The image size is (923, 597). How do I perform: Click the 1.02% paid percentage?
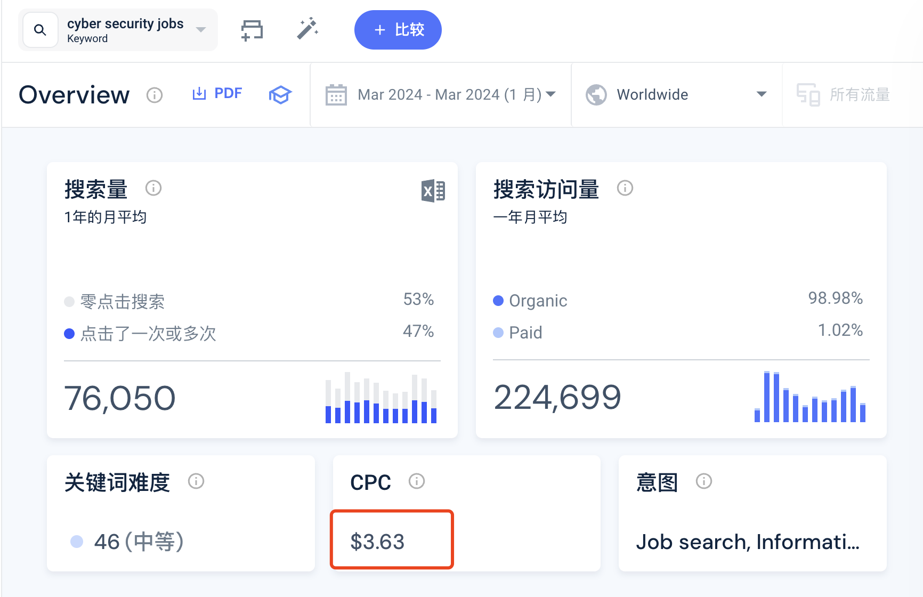pos(840,330)
